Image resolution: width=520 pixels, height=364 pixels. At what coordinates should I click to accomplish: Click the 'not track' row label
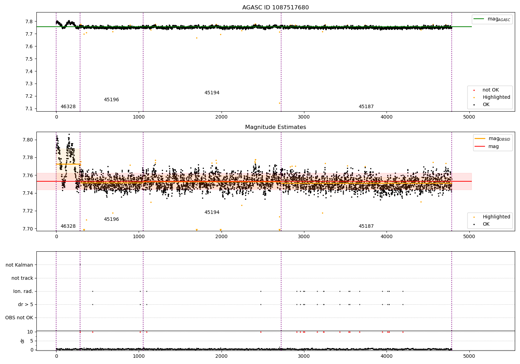click(x=22, y=278)
